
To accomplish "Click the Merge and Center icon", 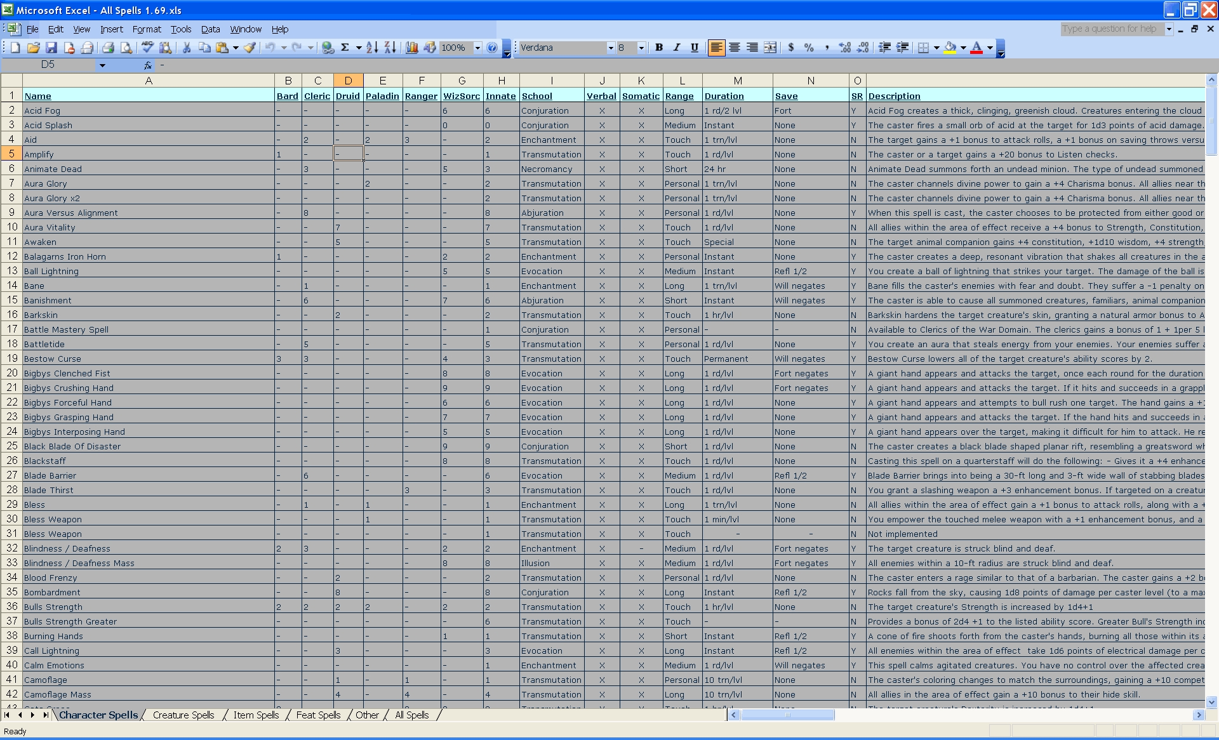I will (x=770, y=48).
